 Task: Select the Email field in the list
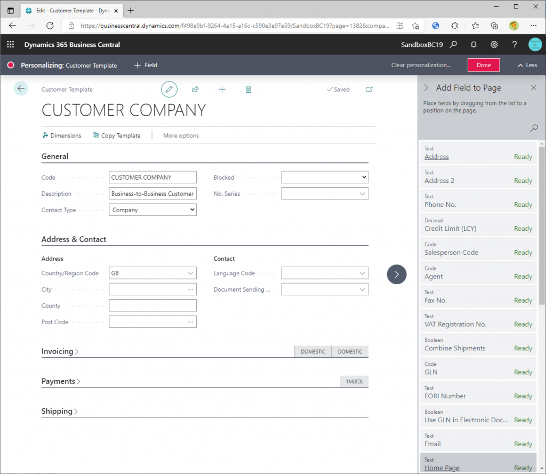(x=478, y=440)
